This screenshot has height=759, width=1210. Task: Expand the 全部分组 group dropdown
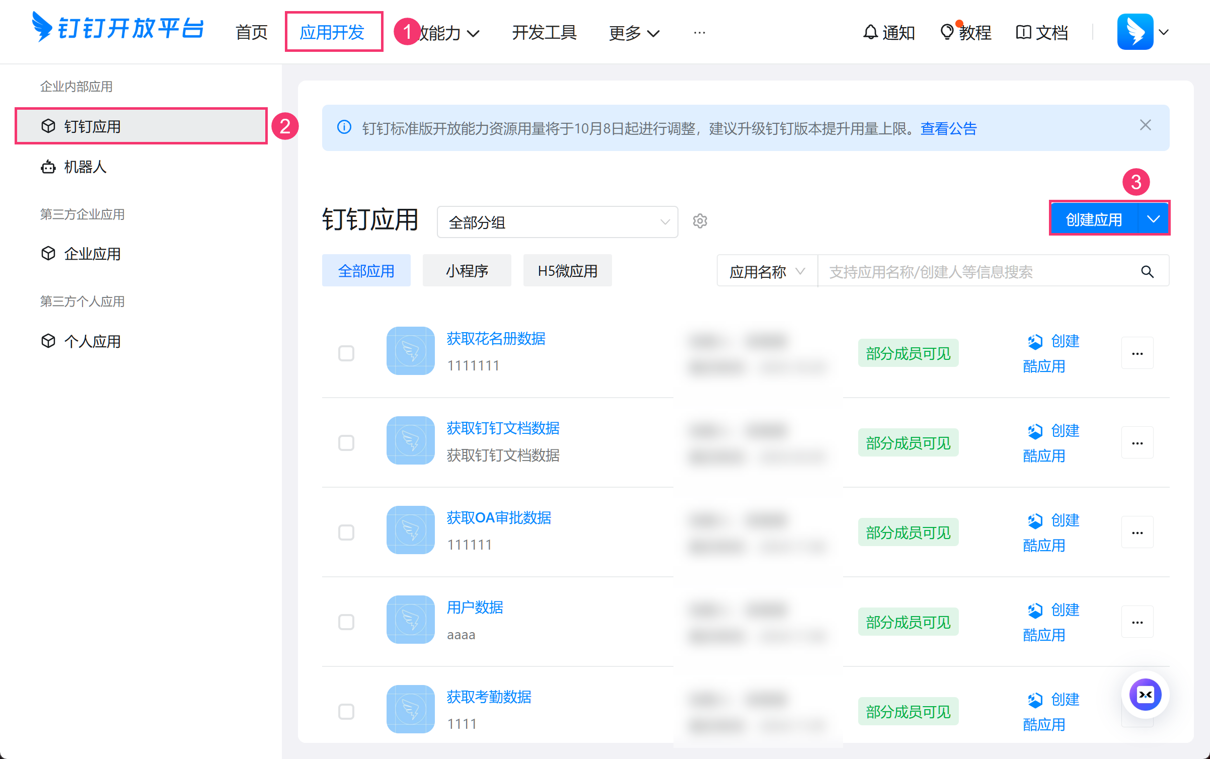(x=557, y=222)
